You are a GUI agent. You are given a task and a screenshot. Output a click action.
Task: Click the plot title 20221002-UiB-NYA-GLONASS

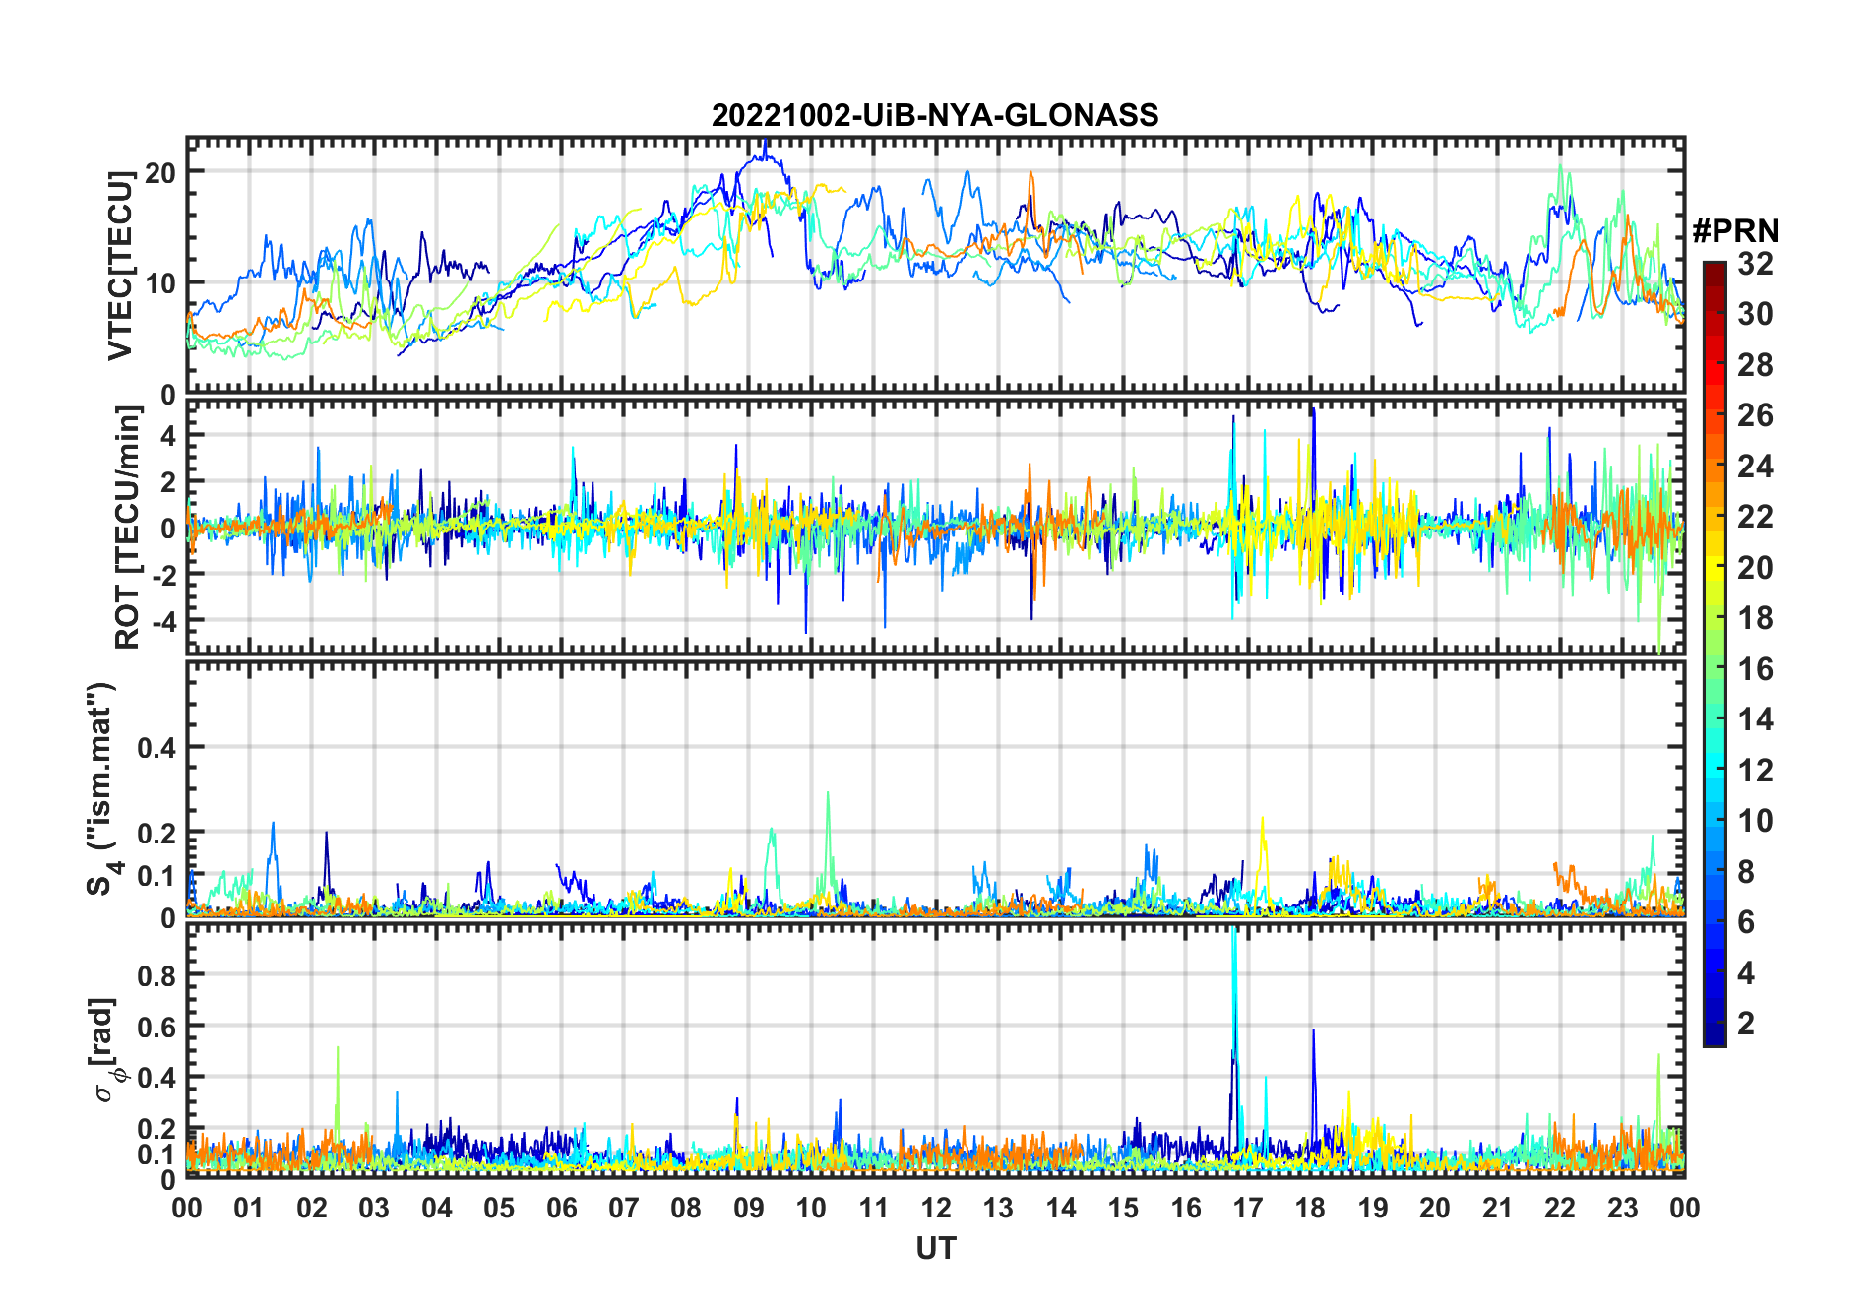pyautogui.click(x=935, y=115)
